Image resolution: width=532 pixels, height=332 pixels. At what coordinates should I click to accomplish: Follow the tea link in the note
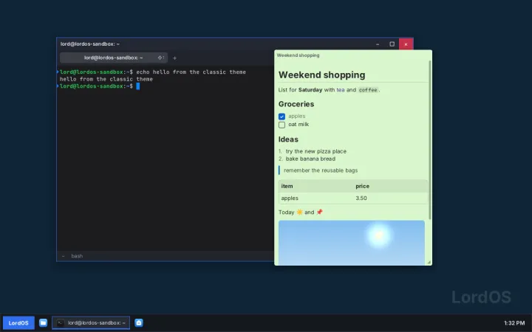tap(341, 90)
